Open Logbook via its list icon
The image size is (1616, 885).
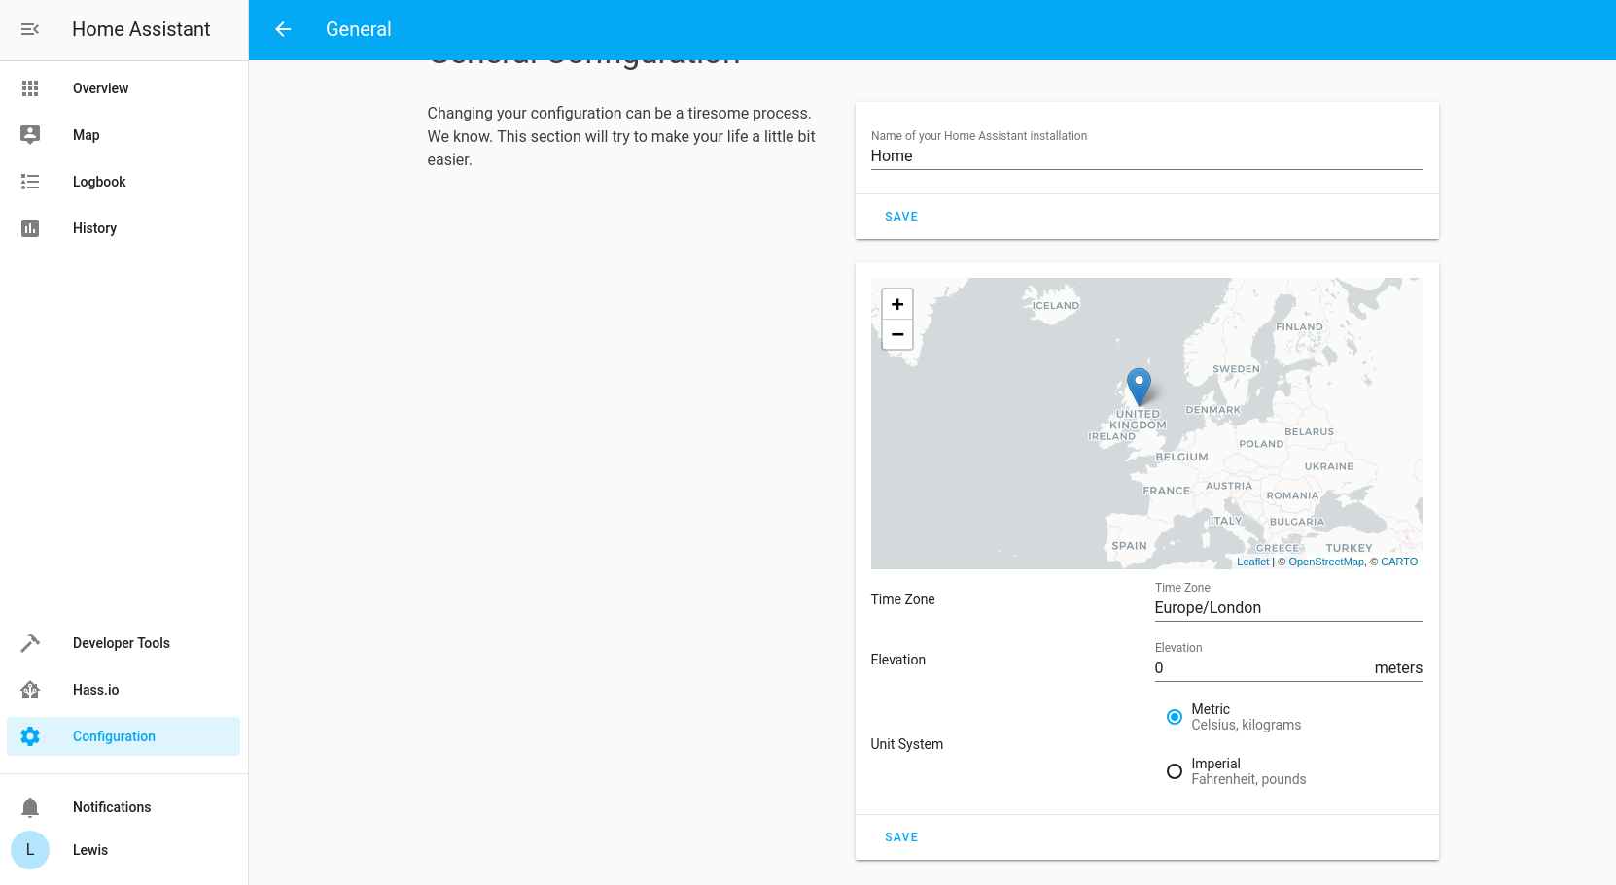(30, 182)
